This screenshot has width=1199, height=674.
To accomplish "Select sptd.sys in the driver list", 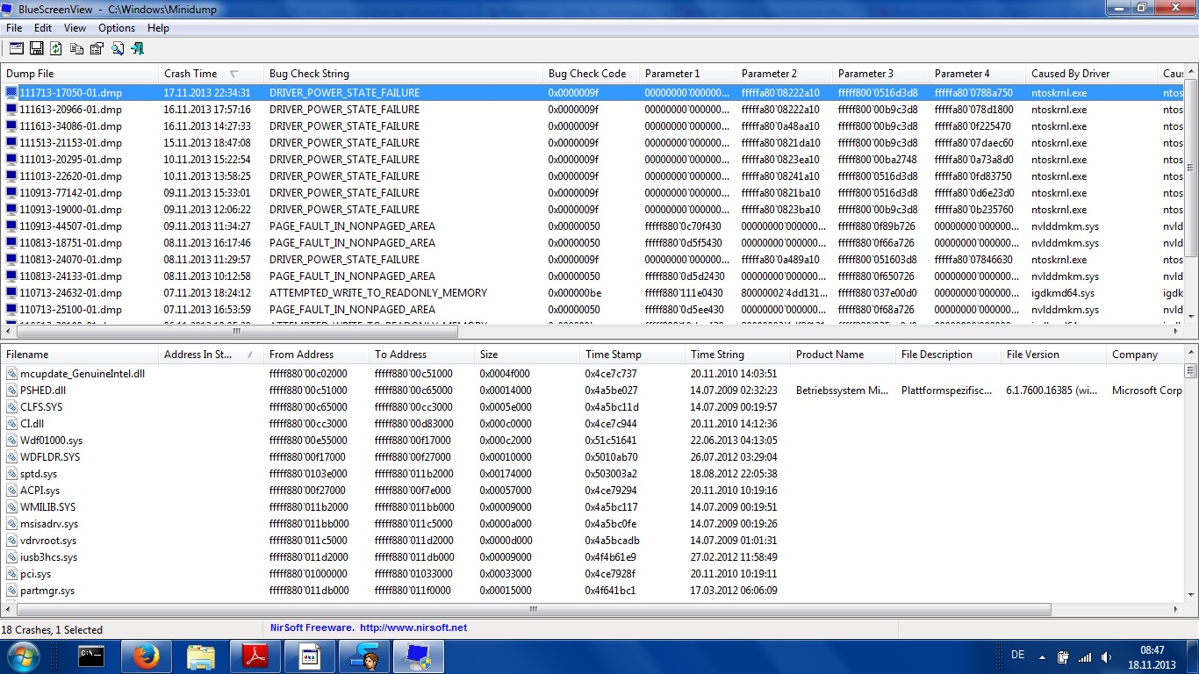I will coord(38,474).
